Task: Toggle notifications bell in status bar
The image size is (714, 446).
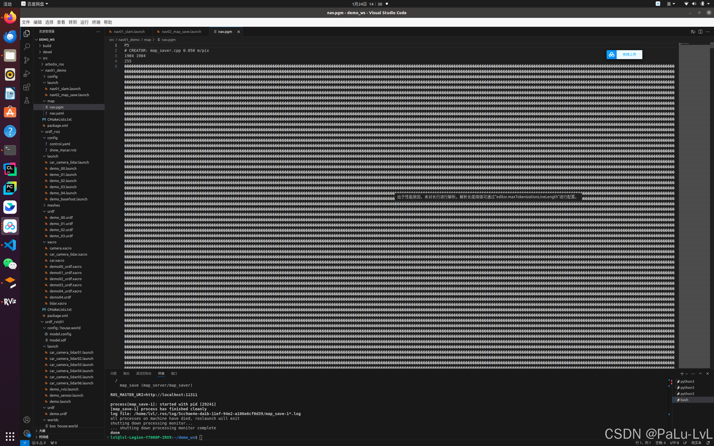Action: (x=708, y=443)
